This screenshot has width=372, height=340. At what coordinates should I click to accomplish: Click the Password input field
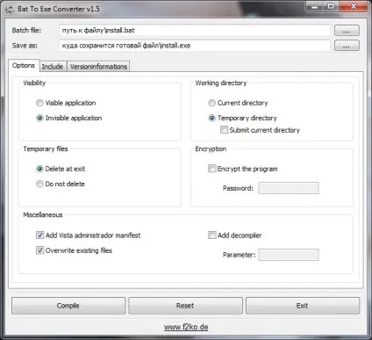(289, 188)
